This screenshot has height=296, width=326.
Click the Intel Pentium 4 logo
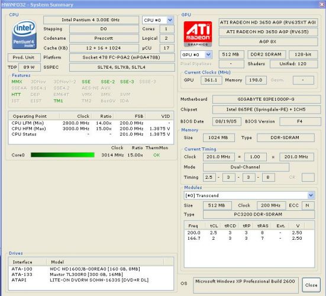click(x=24, y=34)
